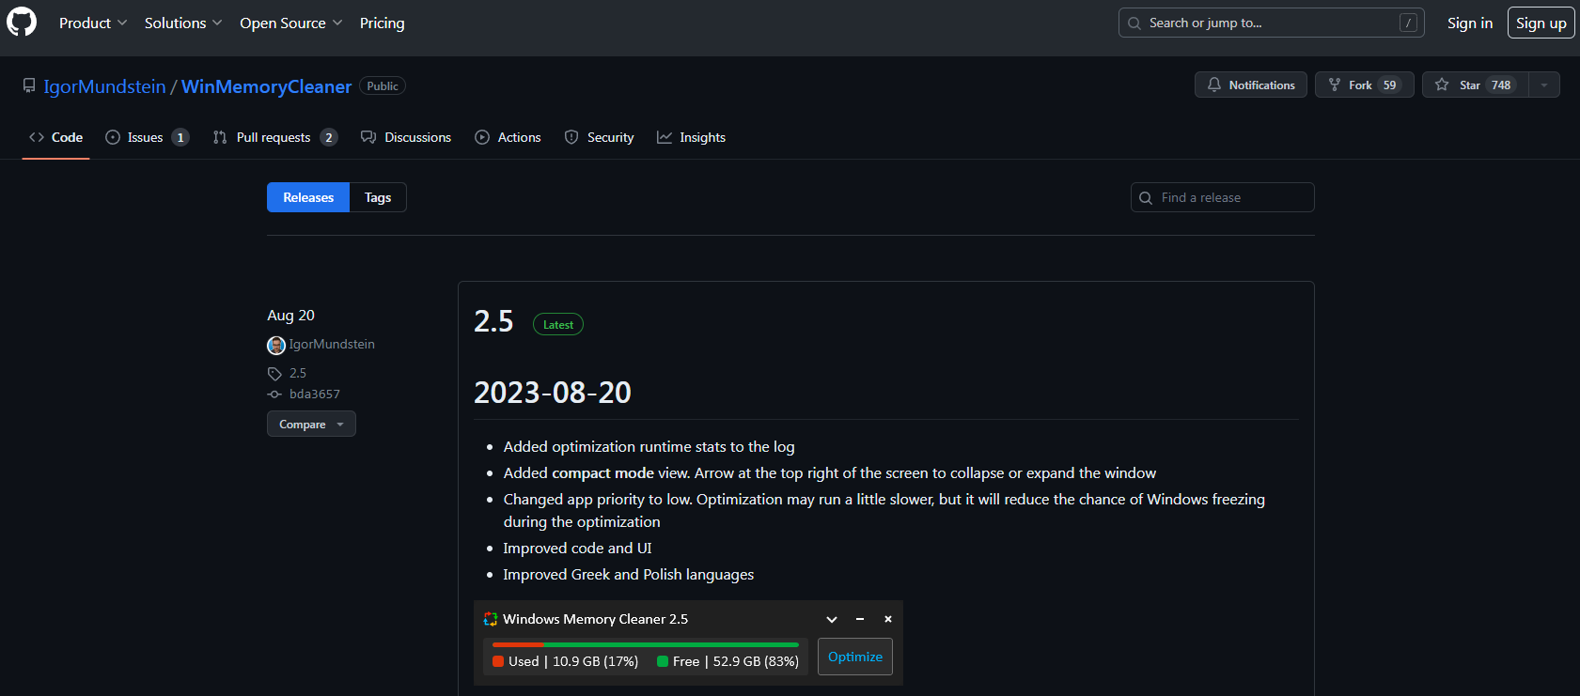Open the 2.5 tag link

(x=298, y=373)
